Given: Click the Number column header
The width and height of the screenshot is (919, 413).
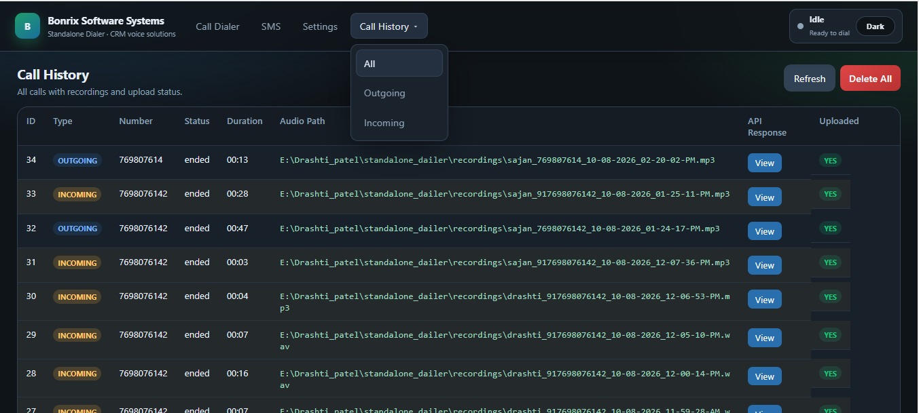Looking at the screenshot, I should tap(136, 121).
